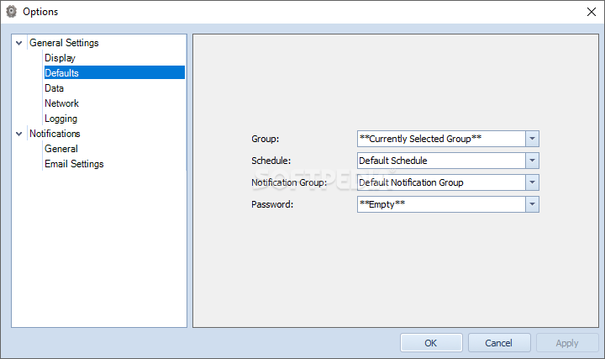Click the Options gear icon in title bar
The width and height of the screenshot is (605, 359).
coord(12,12)
